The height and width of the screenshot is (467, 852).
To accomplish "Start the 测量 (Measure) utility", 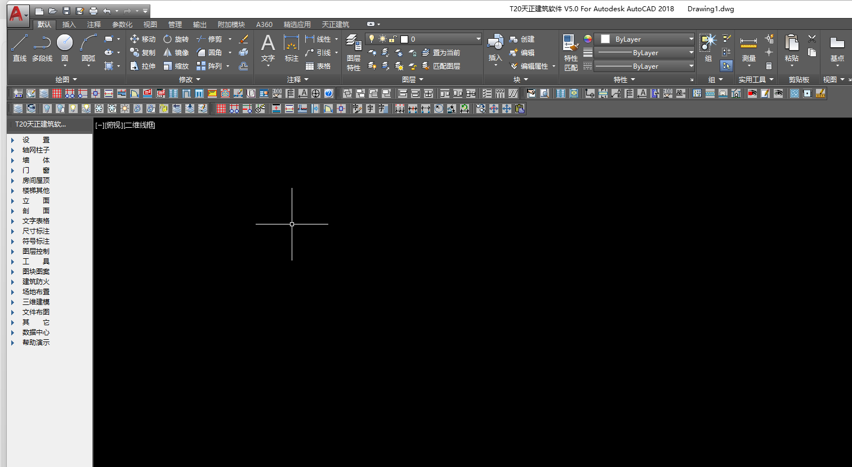I will (748, 48).
